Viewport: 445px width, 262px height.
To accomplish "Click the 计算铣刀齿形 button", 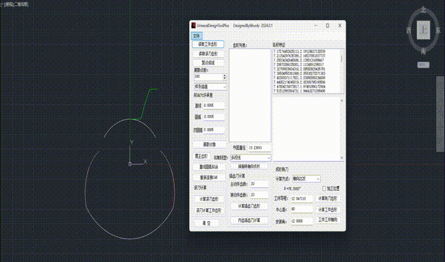I will click(327, 198).
